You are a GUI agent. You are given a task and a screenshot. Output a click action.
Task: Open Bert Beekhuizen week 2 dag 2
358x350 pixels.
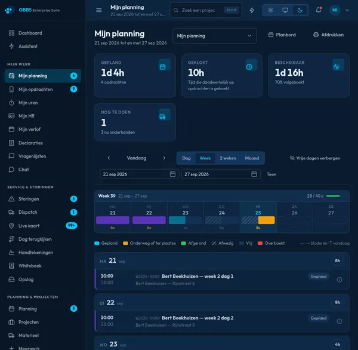click(222, 321)
